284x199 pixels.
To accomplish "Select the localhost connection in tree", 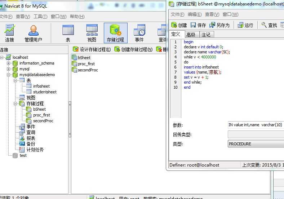I will click(x=20, y=57).
